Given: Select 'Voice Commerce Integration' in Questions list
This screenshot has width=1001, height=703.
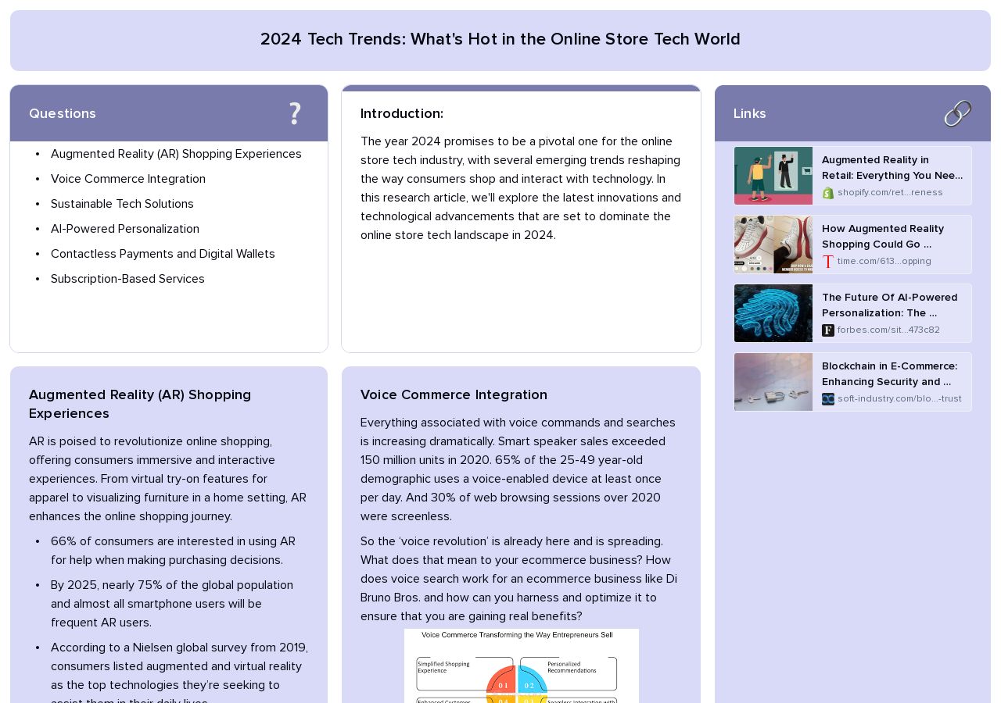Looking at the screenshot, I should pos(128,179).
